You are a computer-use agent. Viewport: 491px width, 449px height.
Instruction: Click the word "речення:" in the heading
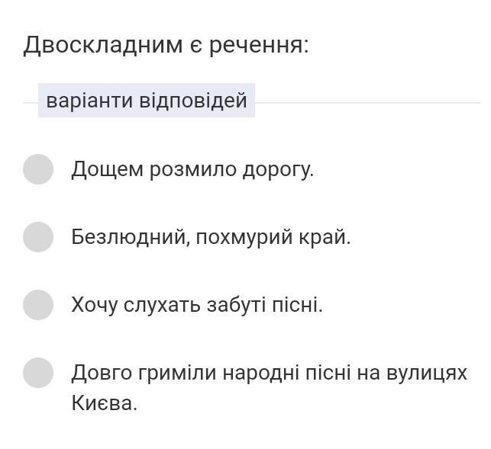[259, 46]
